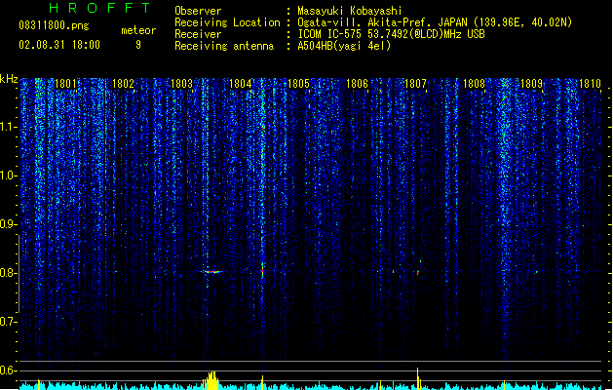Click the 1808 time marker
613x390 pixels.
tap(474, 84)
